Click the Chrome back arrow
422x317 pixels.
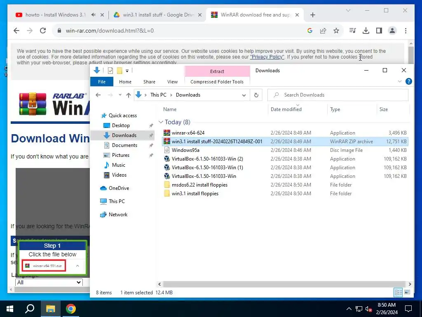click(x=16, y=31)
